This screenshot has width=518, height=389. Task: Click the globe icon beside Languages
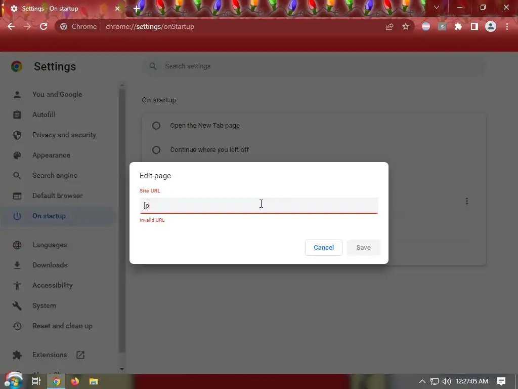point(17,245)
